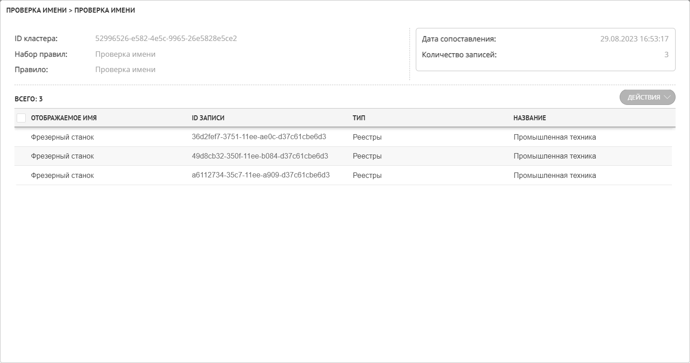
Task: Click Промышленная техника in the a6112734 row
Action: coord(555,176)
